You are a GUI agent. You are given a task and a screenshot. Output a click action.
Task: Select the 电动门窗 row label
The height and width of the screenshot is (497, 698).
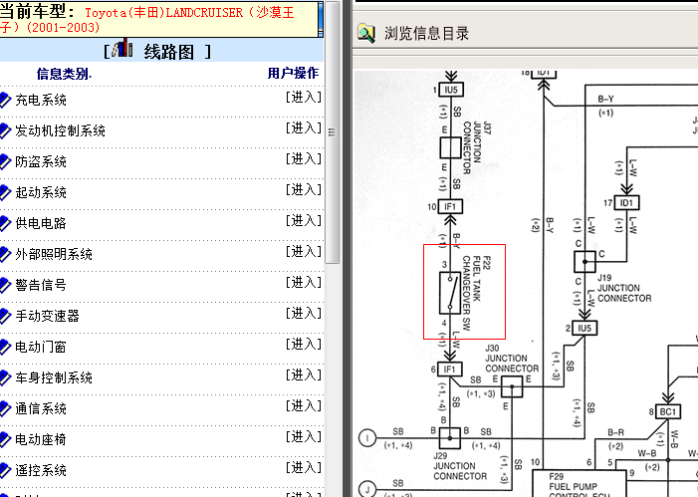click(41, 347)
